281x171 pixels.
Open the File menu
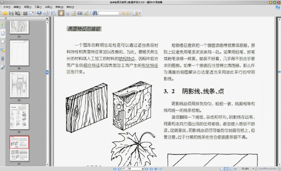(7, 7)
